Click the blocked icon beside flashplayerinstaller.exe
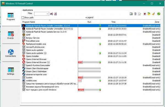This screenshot has height=107, width=165. [x=24, y=44]
